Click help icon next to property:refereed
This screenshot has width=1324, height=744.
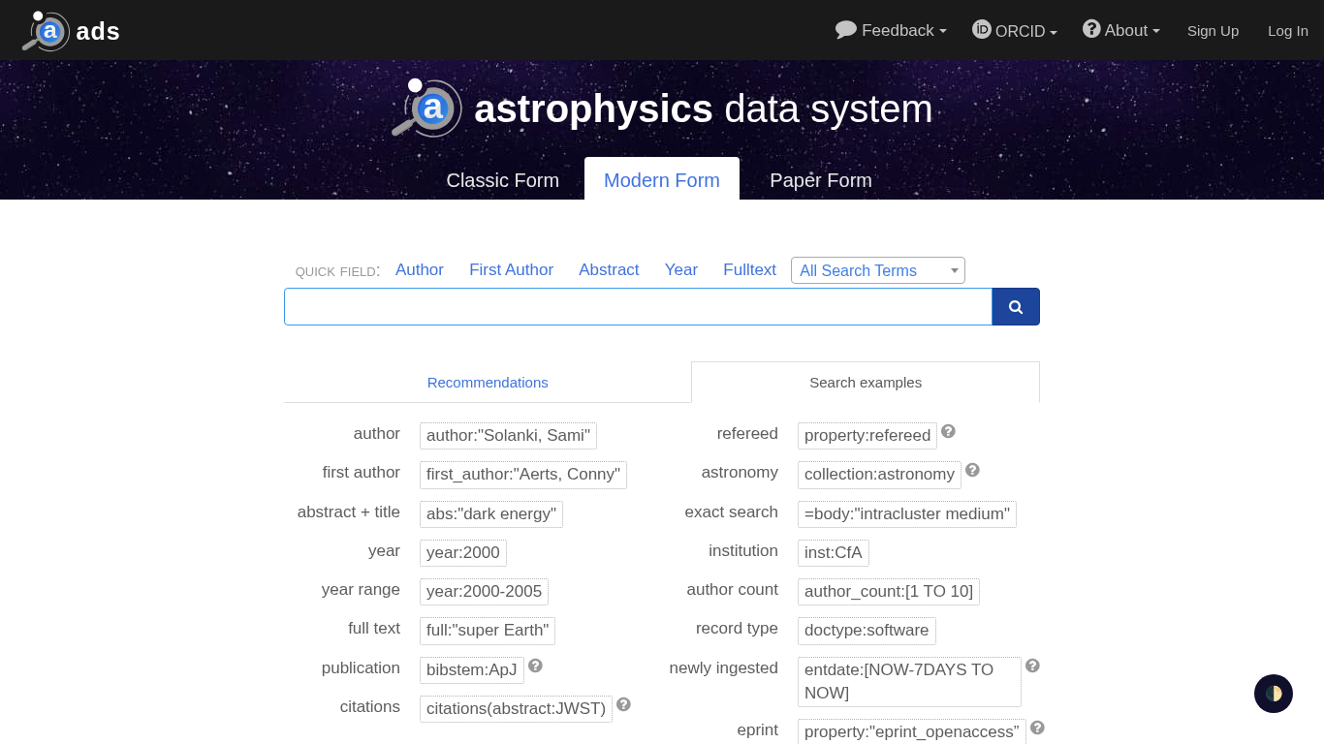[x=948, y=432]
